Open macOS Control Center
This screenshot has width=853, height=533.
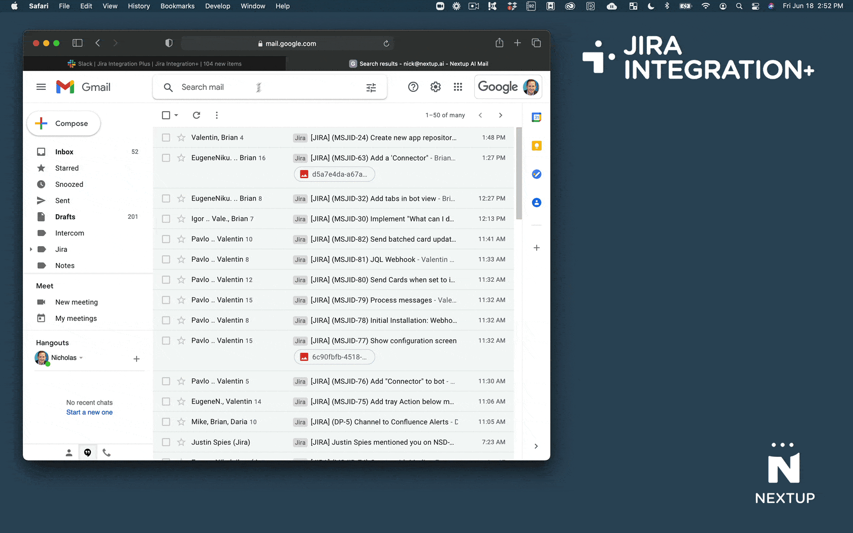tap(756, 6)
